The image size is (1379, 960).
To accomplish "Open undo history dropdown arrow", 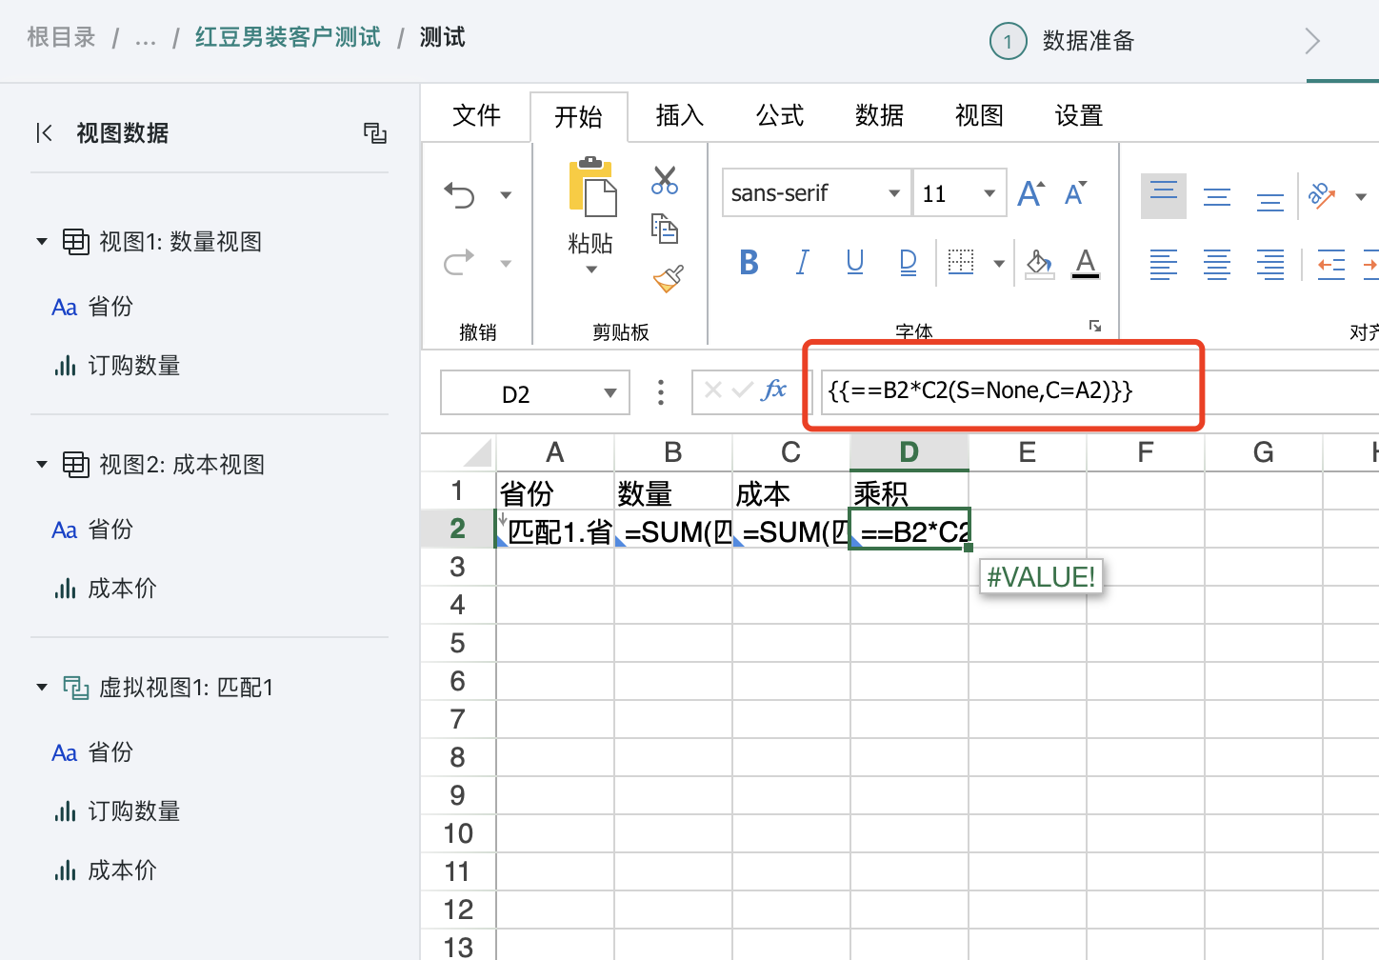I will click(506, 196).
